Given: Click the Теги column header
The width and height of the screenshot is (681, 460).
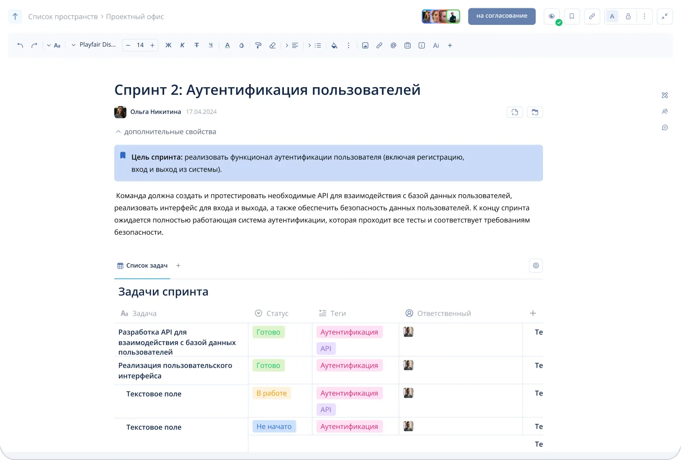Looking at the screenshot, I should [x=332, y=314].
